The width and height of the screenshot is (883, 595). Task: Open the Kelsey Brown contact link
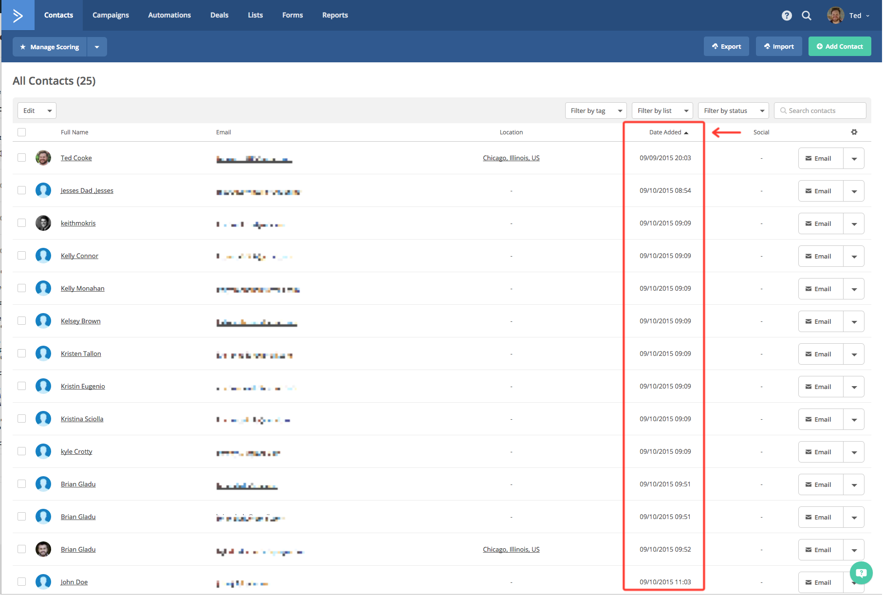[x=80, y=321]
